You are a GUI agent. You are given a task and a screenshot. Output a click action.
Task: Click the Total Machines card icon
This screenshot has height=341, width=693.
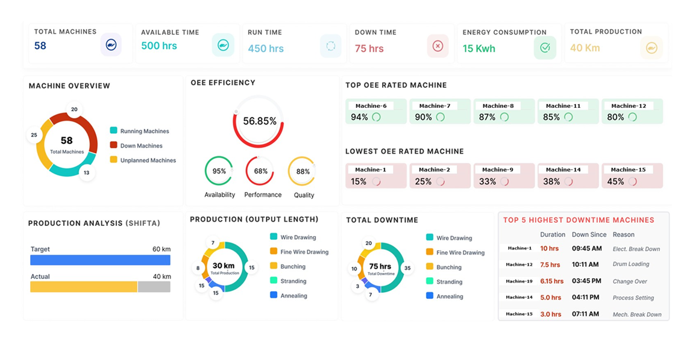pos(111,45)
